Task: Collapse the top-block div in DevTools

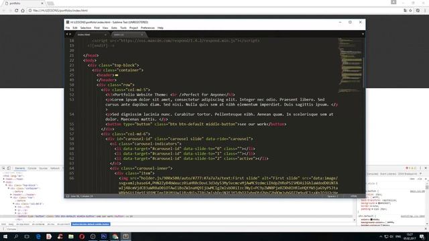Action: [x=6, y=185]
